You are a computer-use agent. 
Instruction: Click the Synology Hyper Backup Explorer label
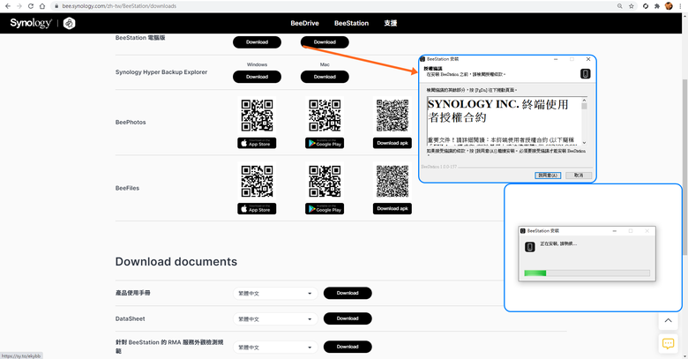161,72
